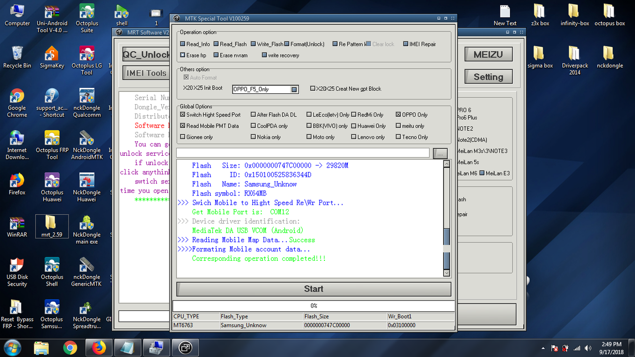Click the volume icon in system tray
Image resolution: width=635 pixels, height=357 pixels.
pyautogui.click(x=588, y=348)
